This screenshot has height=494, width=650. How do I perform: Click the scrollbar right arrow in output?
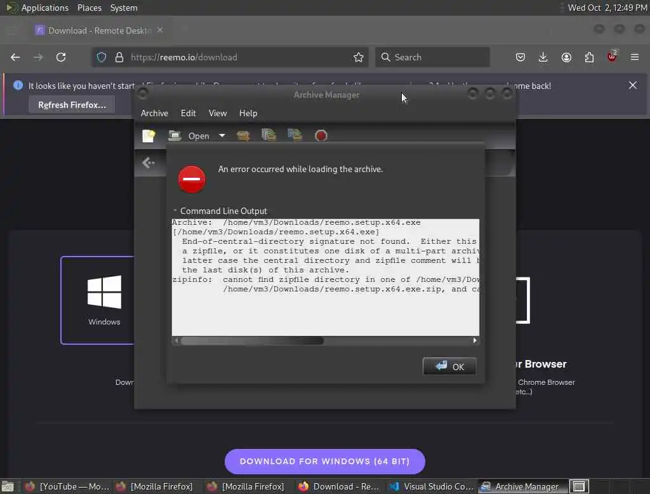475,341
